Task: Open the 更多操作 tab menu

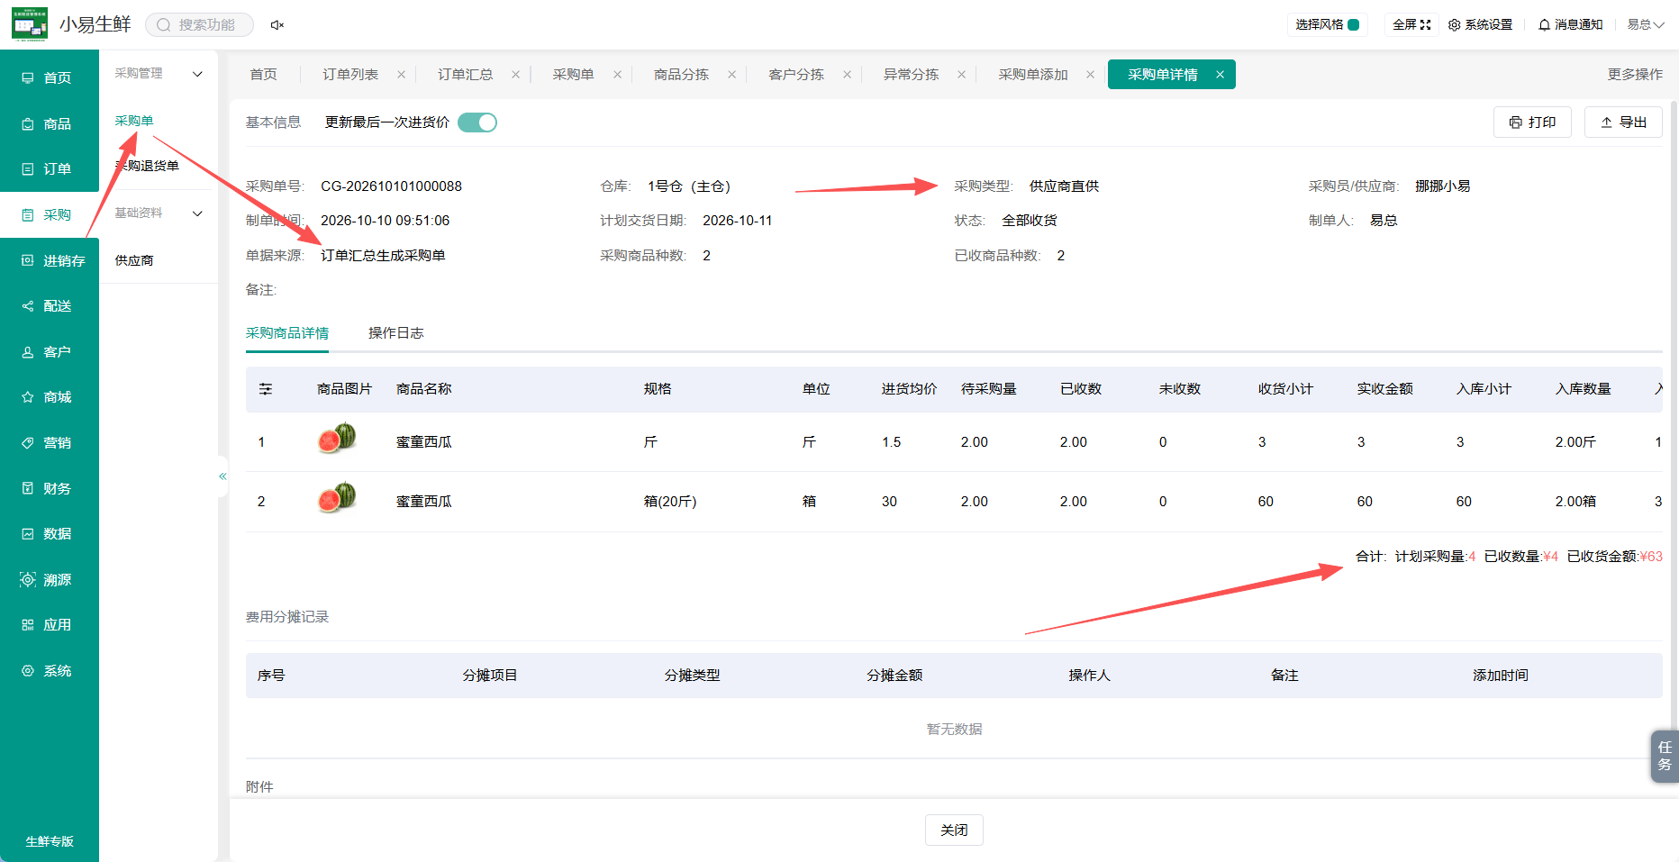Action: click(1635, 74)
